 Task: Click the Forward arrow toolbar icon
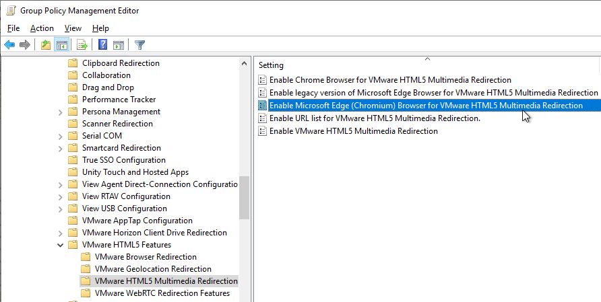25,45
